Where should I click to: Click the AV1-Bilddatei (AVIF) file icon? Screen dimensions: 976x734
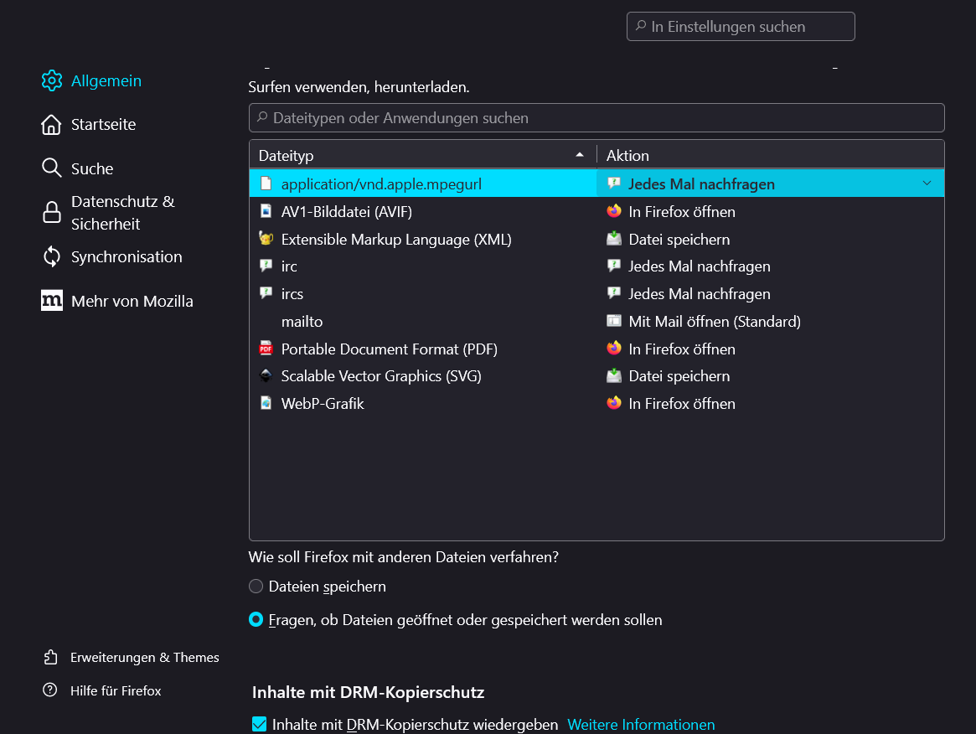(x=266, y=211)
